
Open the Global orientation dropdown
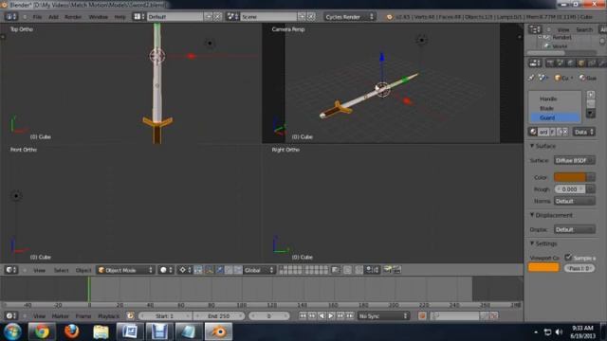click(x=259, y=270)
